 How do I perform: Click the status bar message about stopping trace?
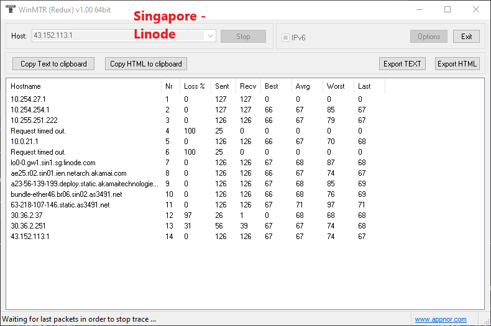point(79,319)
